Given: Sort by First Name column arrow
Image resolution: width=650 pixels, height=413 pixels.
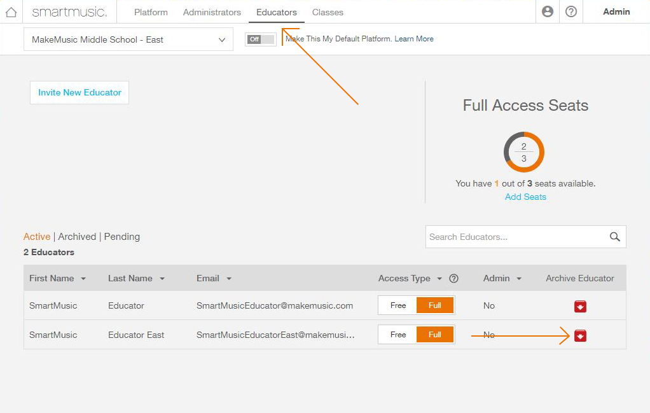Looking at the screenshot, I should [83, 279].
